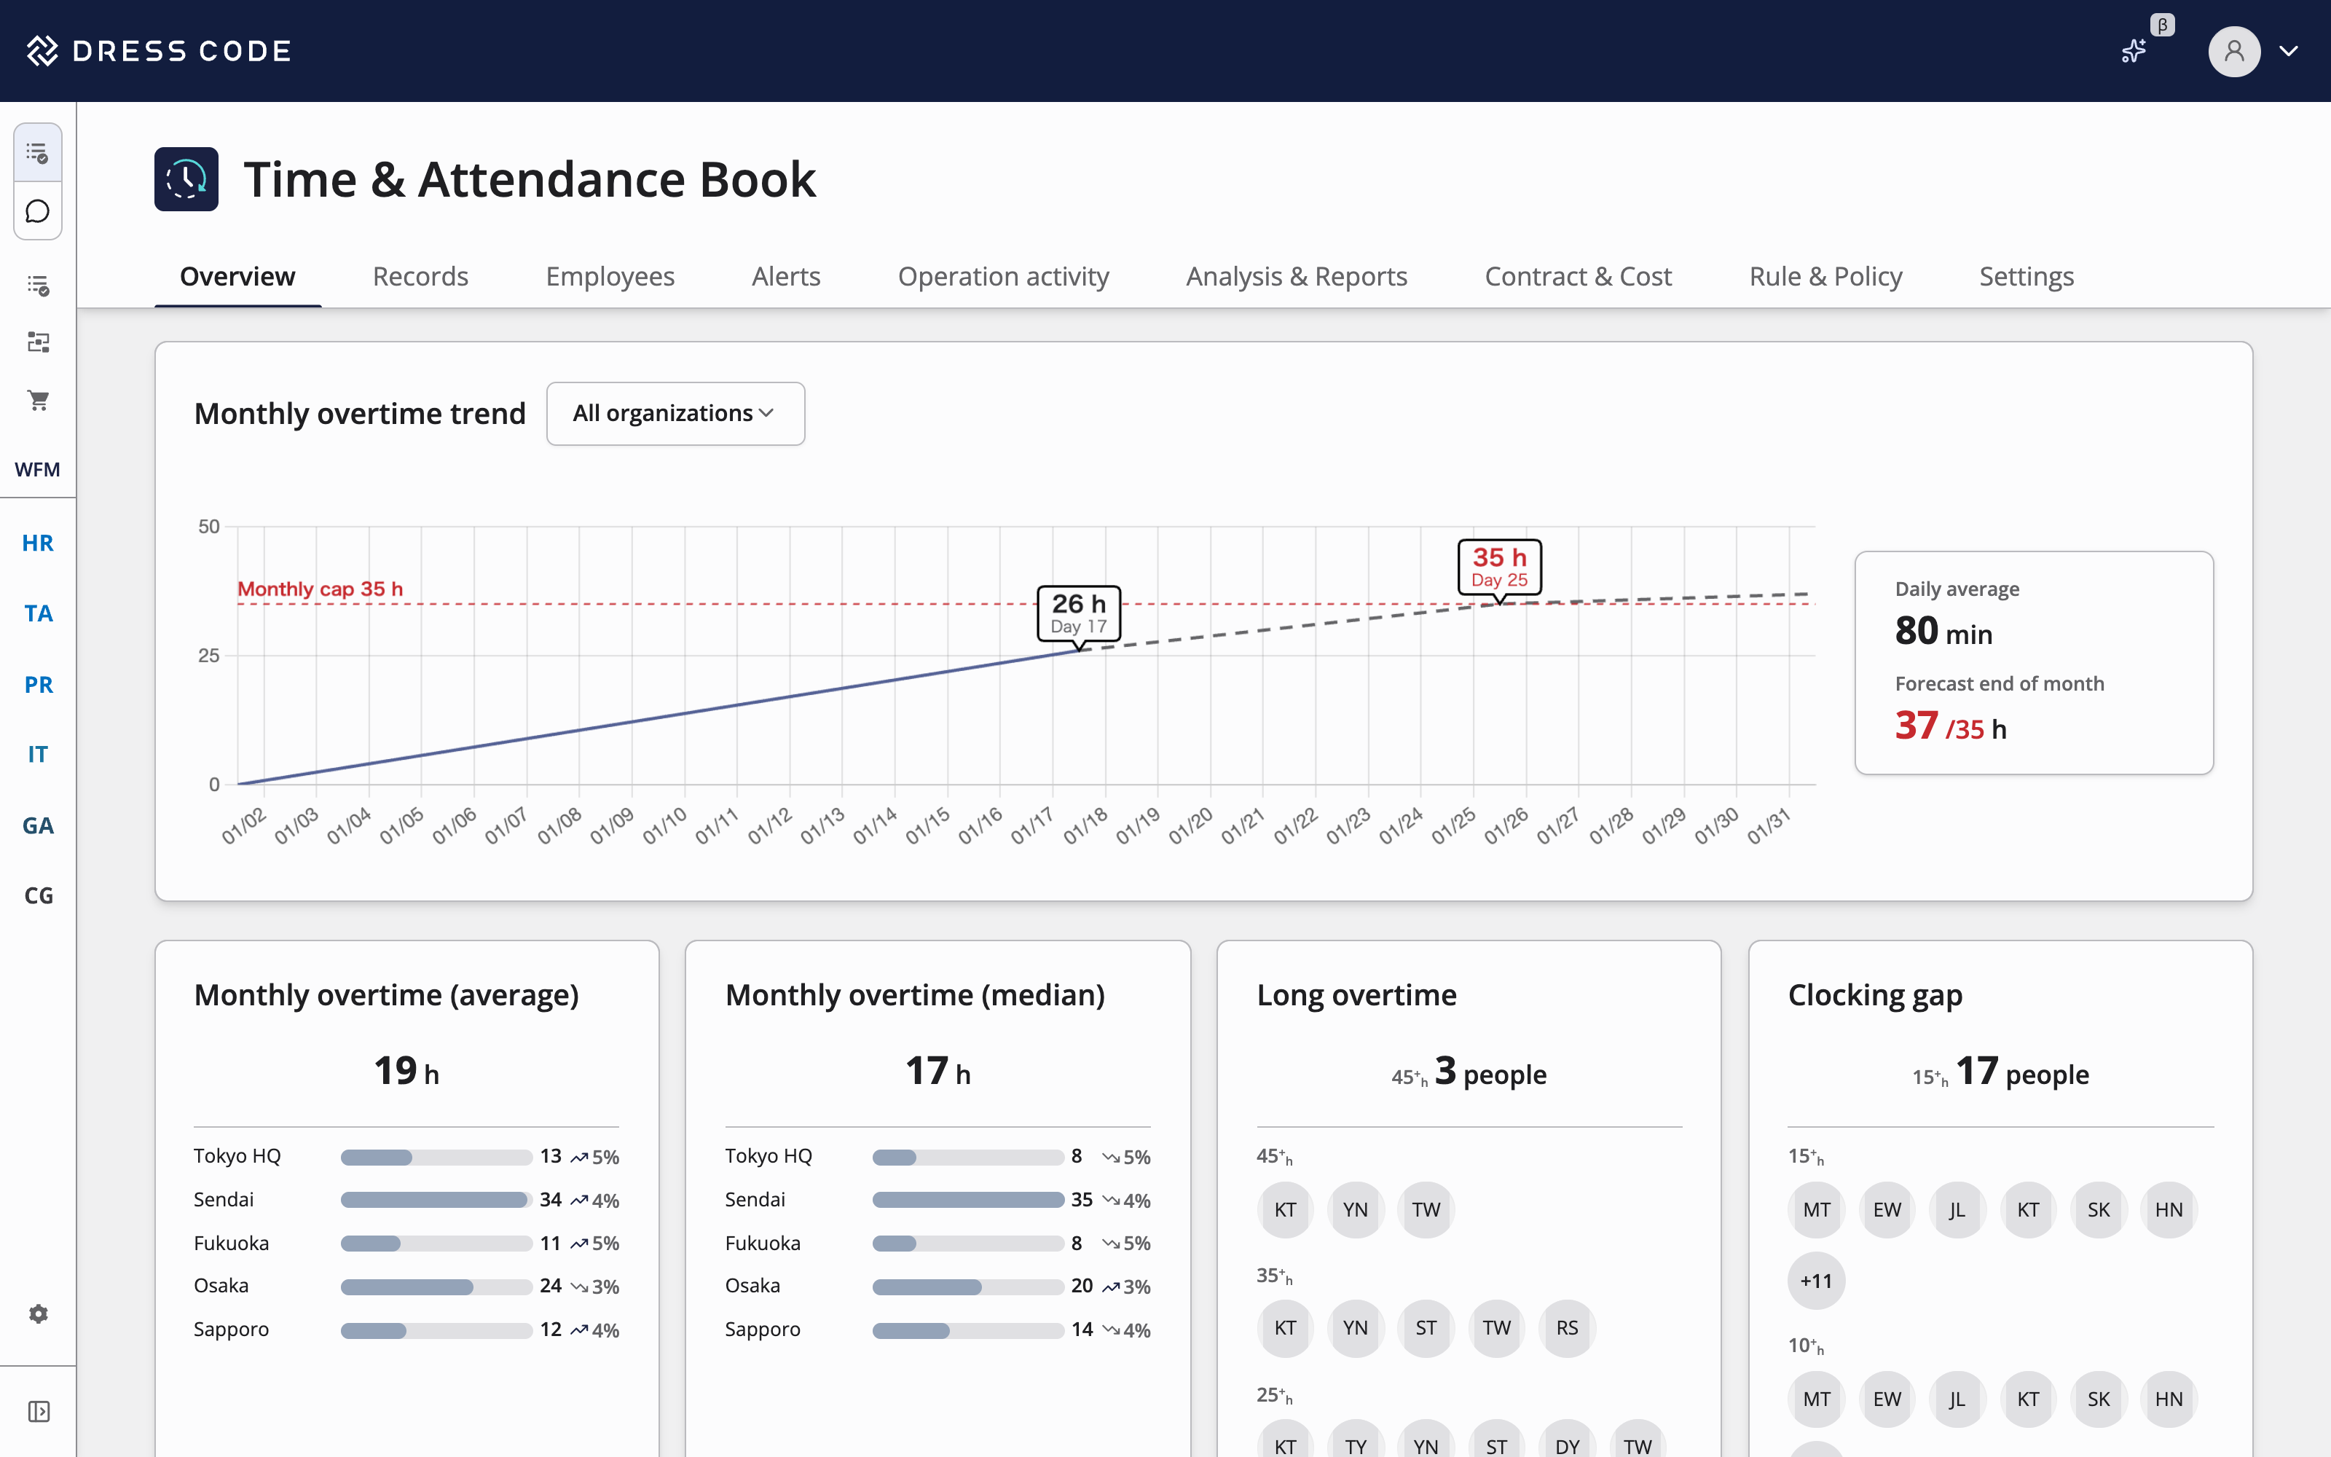Select the MT avatar under 15+ h
2331x1457 pixels.
point(1817,1209)
